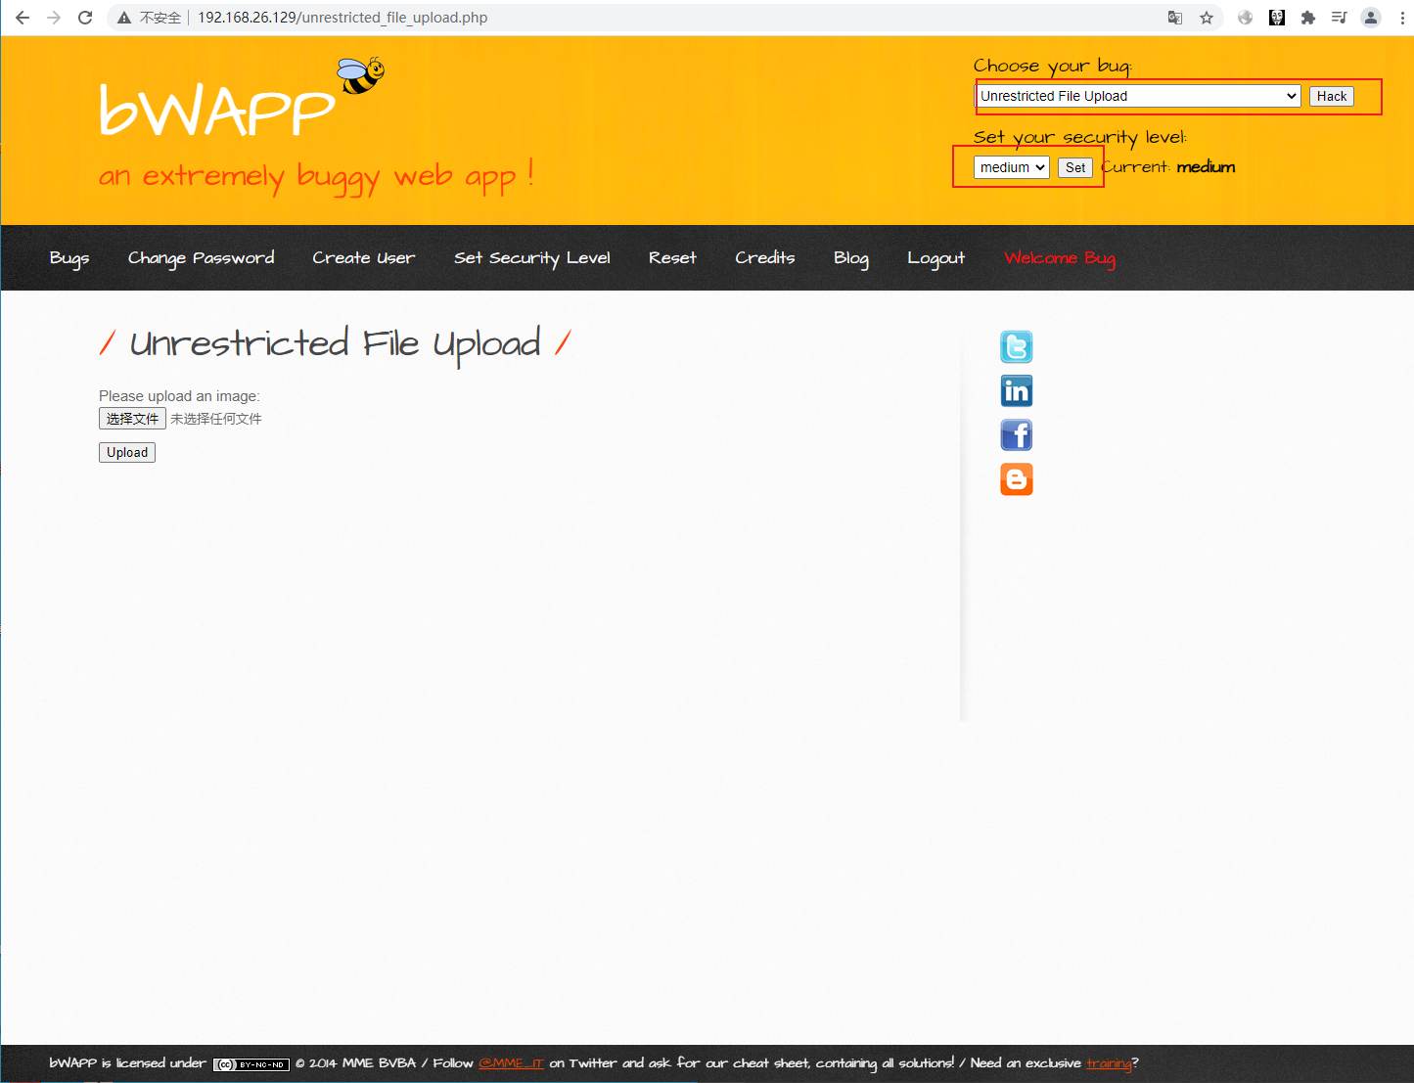Navigate to Set Security Level
This screenshot has height=1083, width=1414.
[532, 258]
